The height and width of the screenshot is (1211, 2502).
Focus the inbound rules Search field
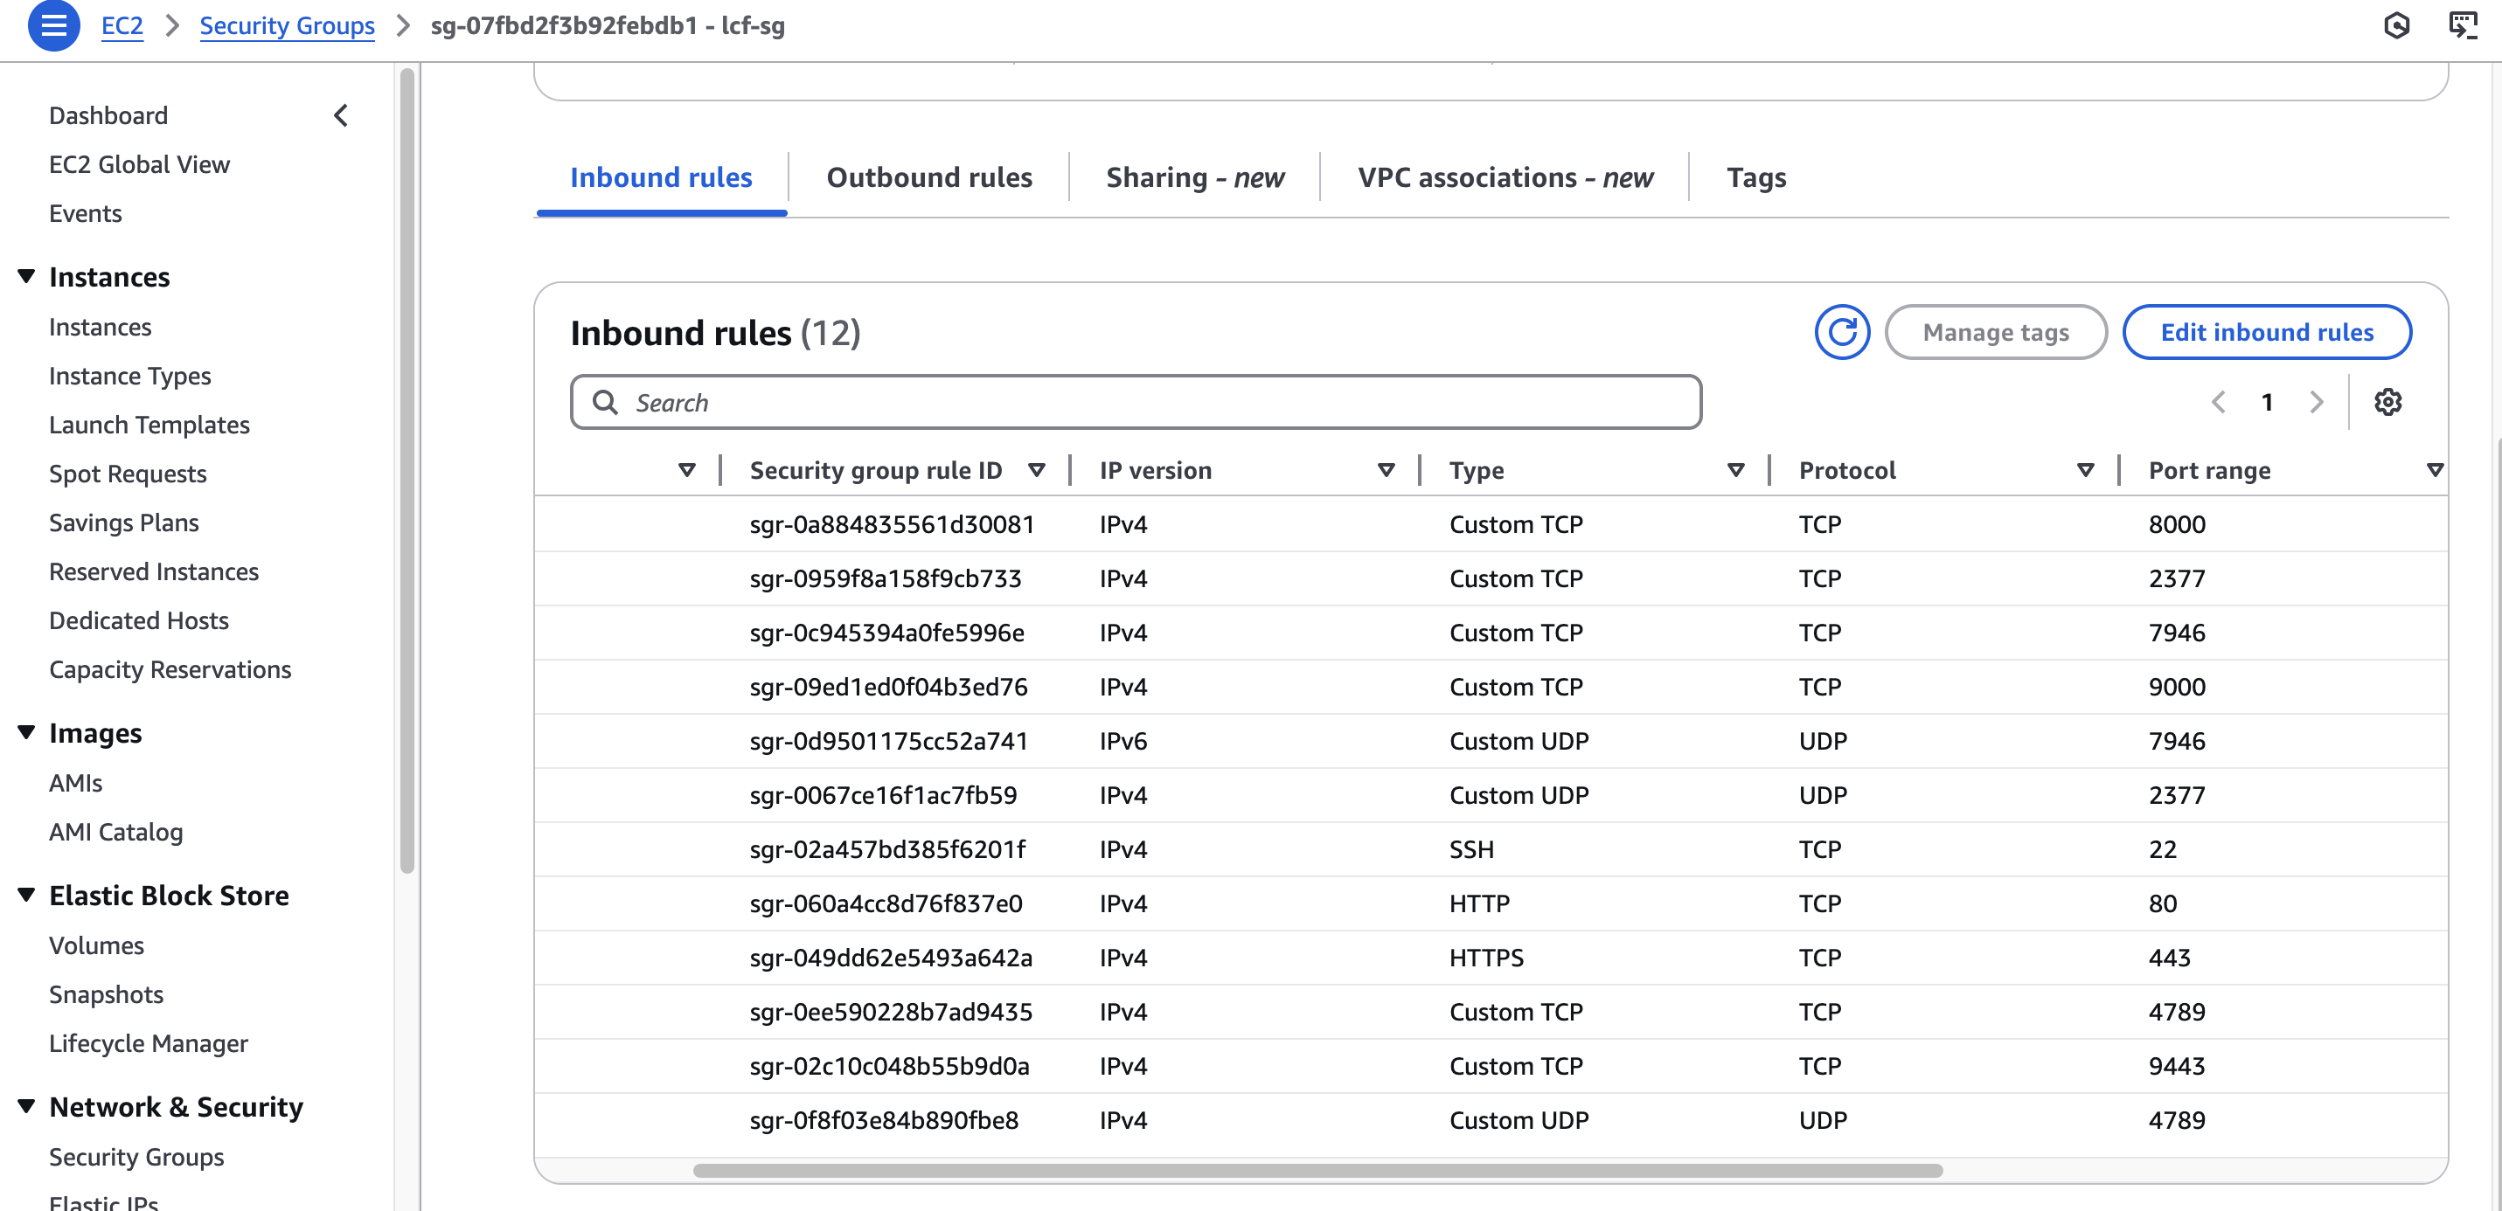coord(1135,402)
